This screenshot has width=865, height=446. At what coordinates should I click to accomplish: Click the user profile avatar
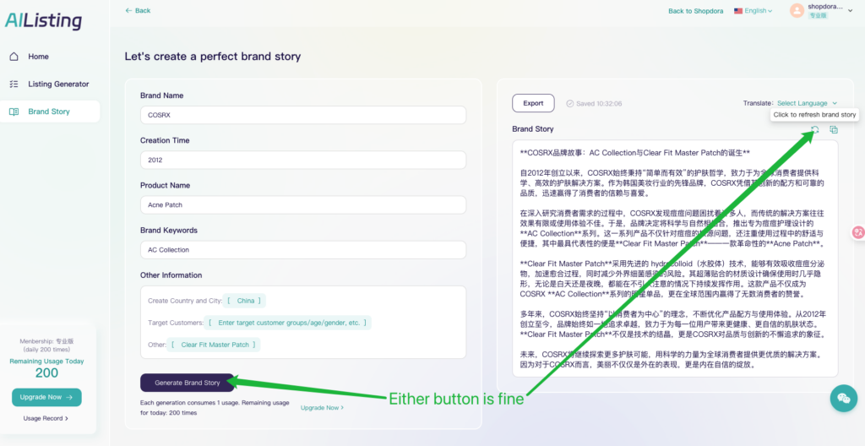pyautogui.click(x=797, y=10)
